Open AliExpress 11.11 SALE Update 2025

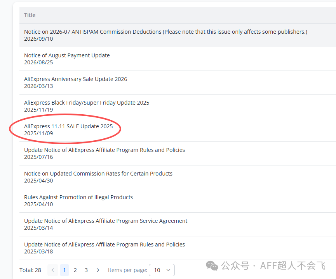pos(68,126)
